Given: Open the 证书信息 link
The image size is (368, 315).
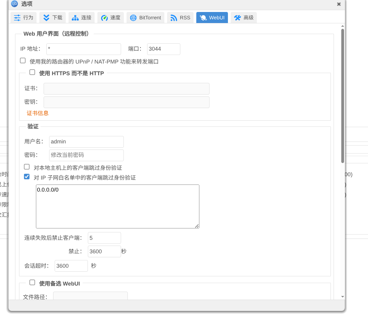Looking at the screenshot, I should (x=37, y=113).
